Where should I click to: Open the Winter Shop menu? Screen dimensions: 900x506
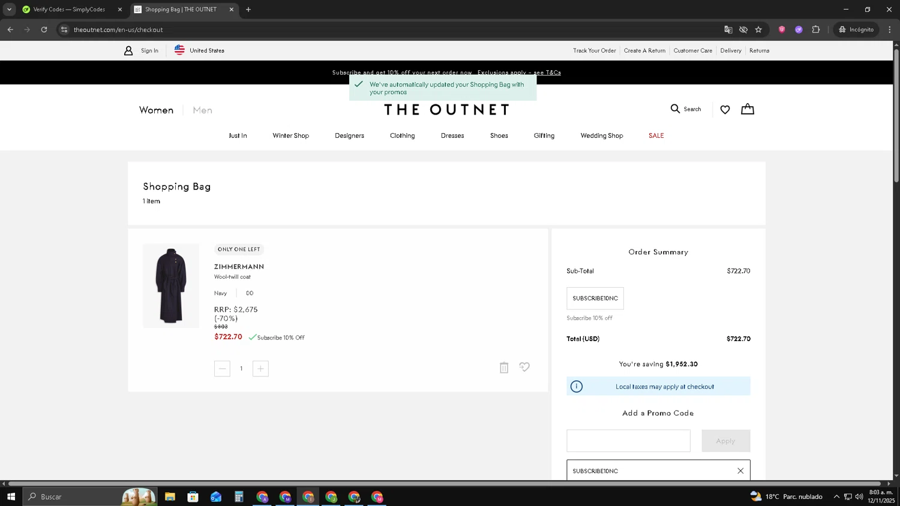[x=291, y=135]
